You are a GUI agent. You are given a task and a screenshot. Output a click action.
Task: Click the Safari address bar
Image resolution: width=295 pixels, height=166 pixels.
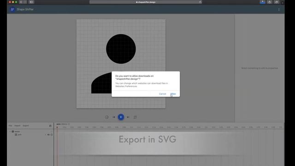pos(146,2)
